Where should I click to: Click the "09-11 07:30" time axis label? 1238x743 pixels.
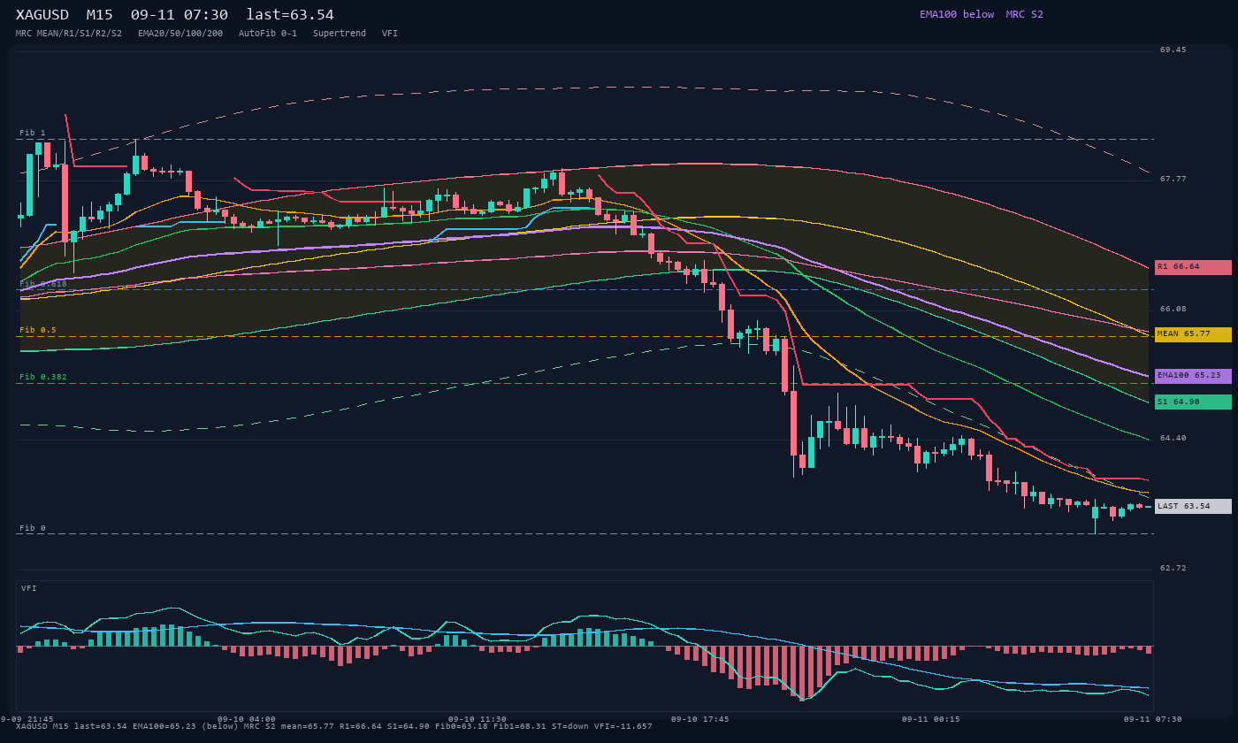[1153, 719]
